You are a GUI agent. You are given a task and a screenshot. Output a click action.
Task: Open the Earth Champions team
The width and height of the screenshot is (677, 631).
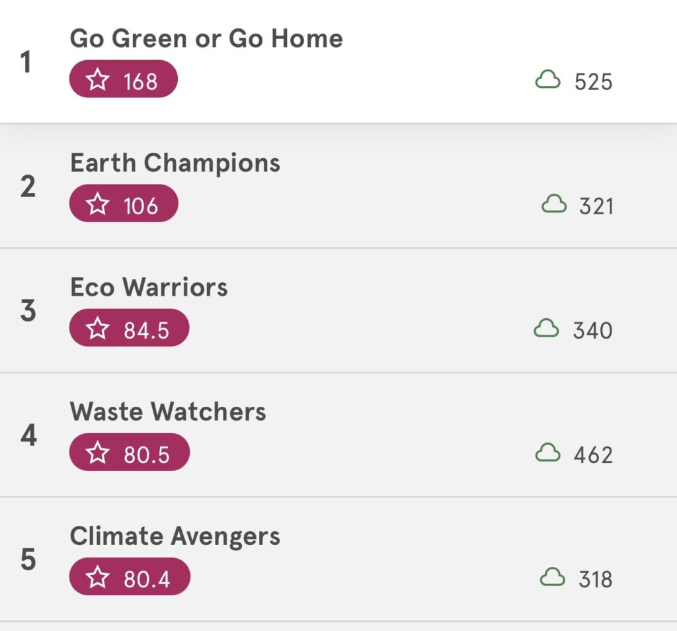tap(175, 163)
